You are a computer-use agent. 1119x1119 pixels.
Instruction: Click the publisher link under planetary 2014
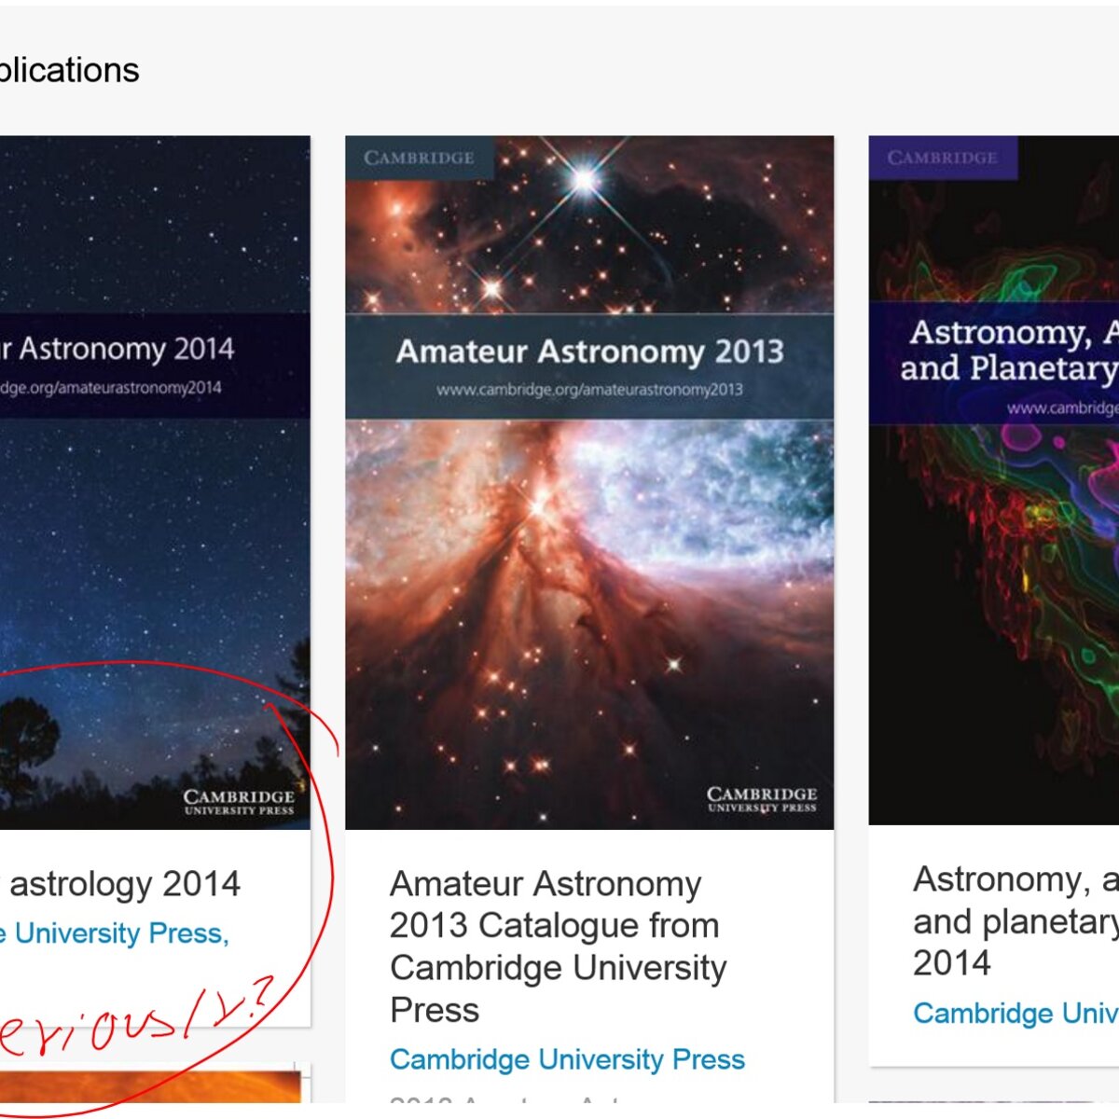click(1015, 1014)
